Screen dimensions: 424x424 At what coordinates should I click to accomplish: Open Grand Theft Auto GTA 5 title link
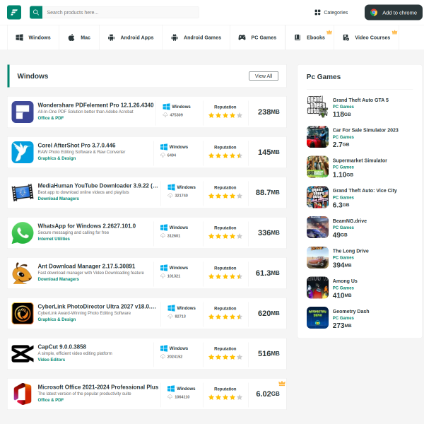(360, 100)
